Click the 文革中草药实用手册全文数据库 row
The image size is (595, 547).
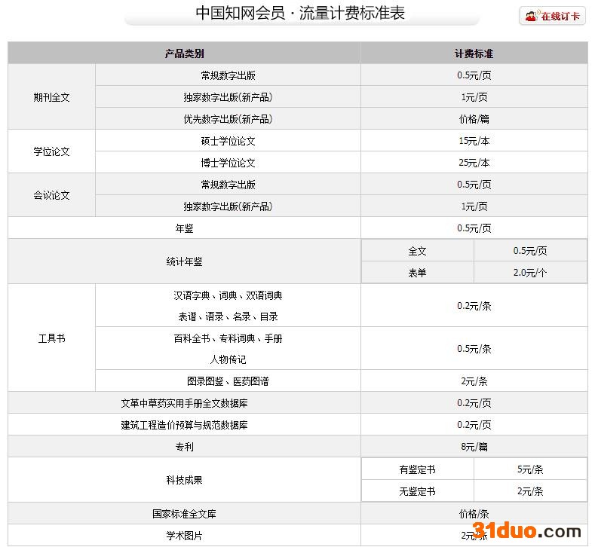tap(184, 403)
